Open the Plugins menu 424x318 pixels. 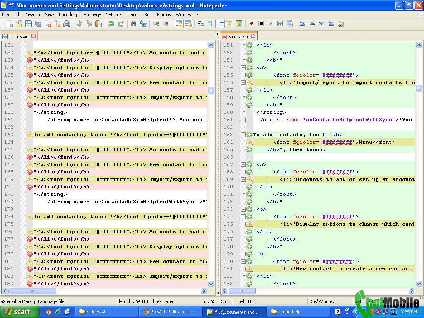164,14
